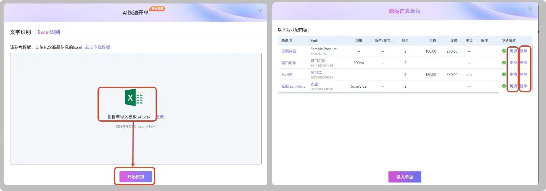This screenshot has width=546, height=191.
Task: Open the 点击下载模板 link
Action: tap(97, 47)
